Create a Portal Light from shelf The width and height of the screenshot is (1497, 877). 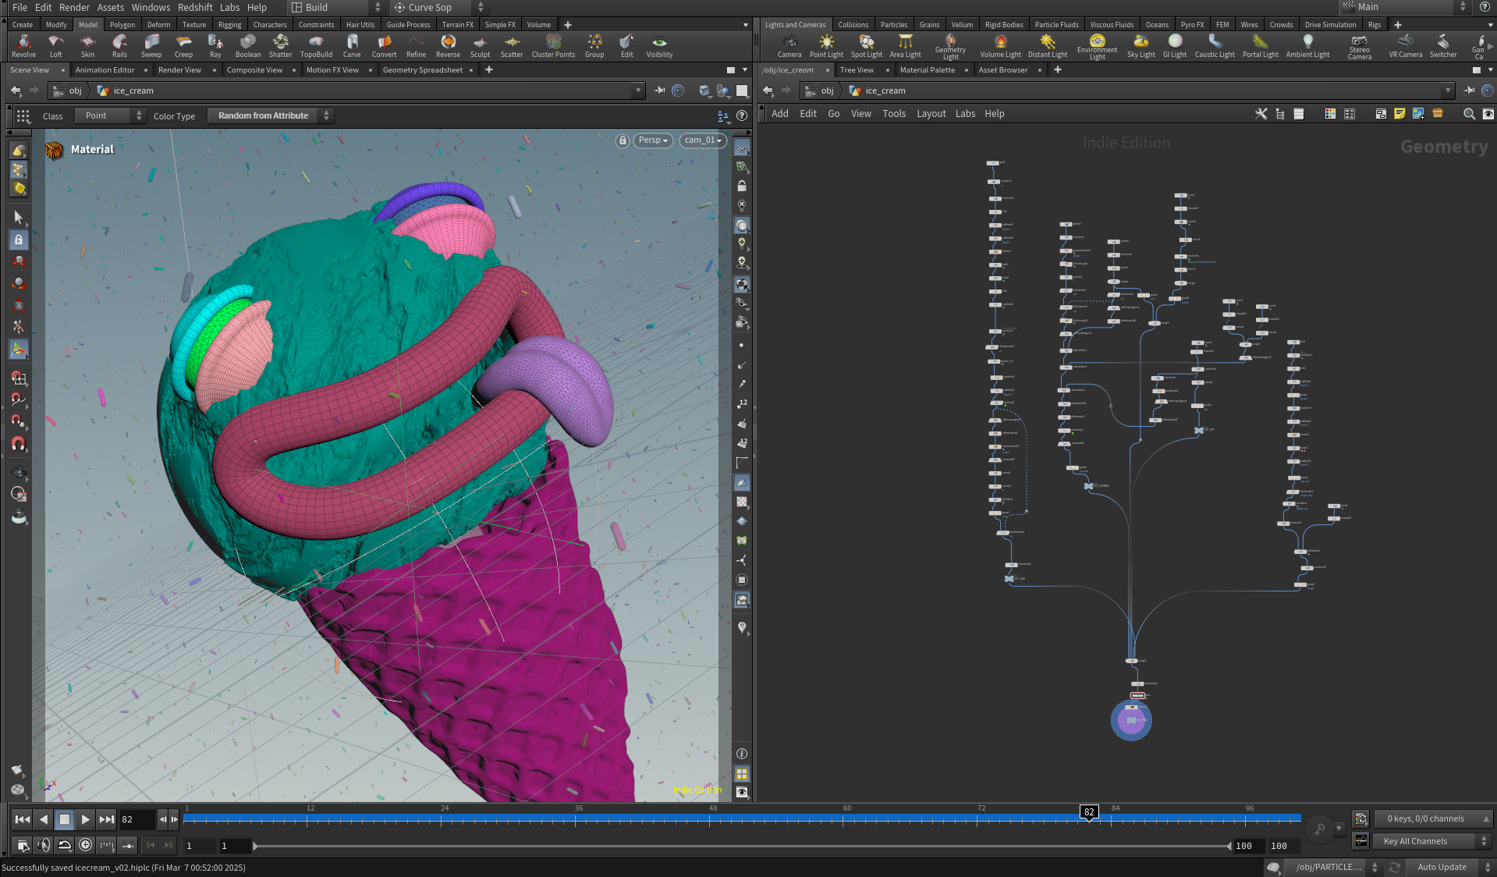coord(1260,46)
